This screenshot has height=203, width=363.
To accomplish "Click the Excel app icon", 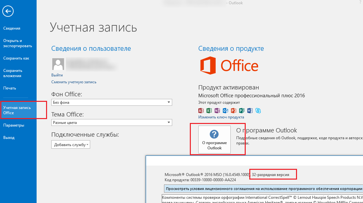I will 209,111.
